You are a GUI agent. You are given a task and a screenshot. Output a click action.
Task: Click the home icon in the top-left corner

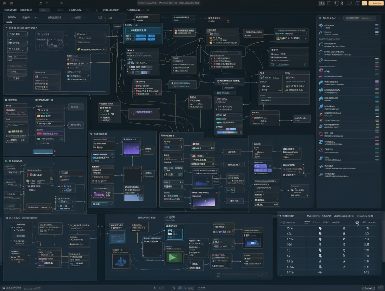pyautogui.click(x=4, y=3)
